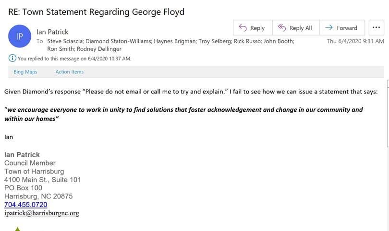
Task: Open the Bing Maps add-in tab
Action: 25,72
